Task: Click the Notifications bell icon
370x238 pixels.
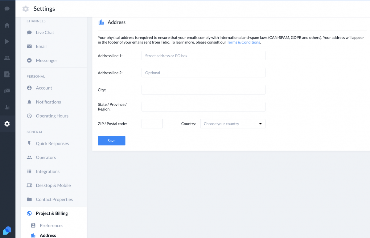Action: (x=29, y=102)
